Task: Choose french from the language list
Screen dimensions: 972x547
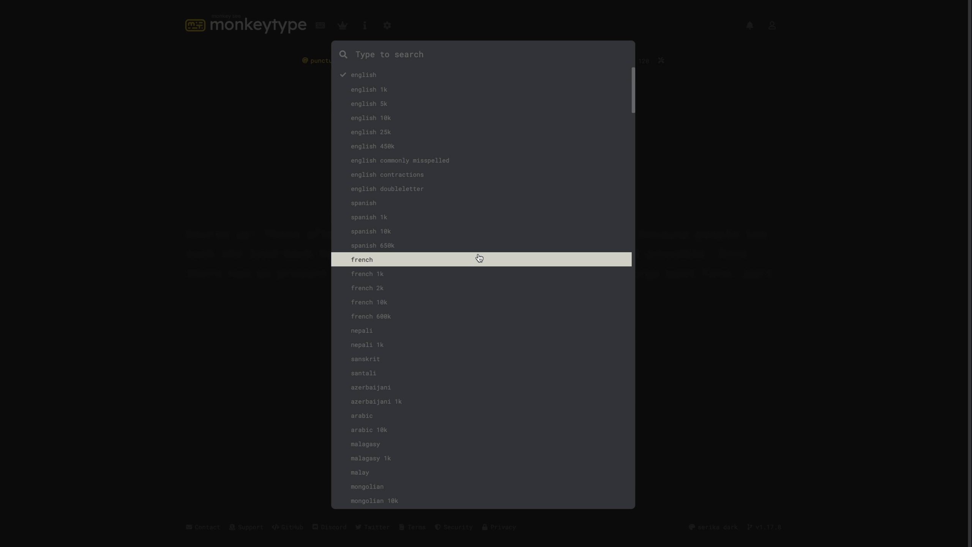Action: (x=362, y=260)
